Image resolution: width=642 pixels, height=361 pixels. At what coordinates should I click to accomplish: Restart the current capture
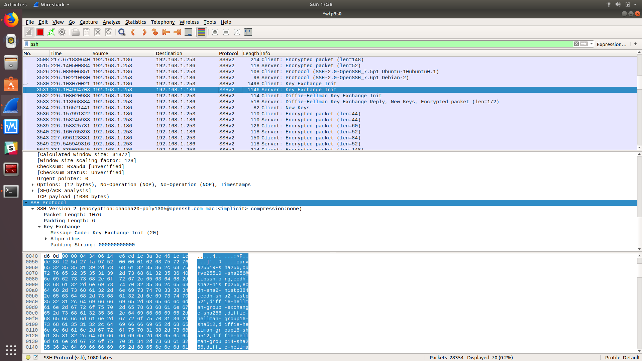pyautogui.click(x=51, y=32)
